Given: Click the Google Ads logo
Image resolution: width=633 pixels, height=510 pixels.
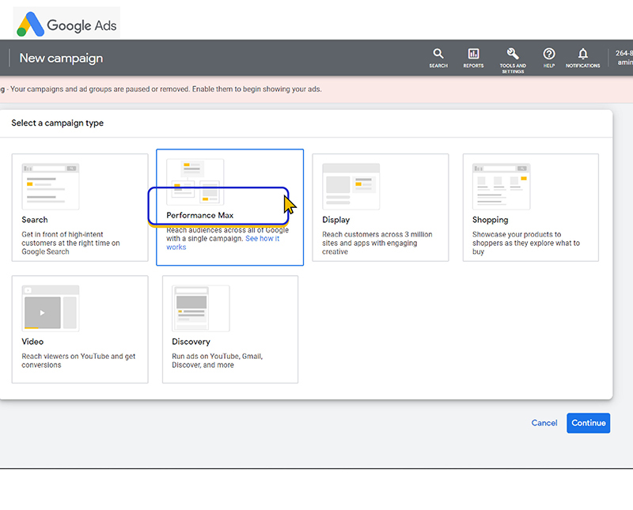Looking at the screenshot, I should 66,24.
